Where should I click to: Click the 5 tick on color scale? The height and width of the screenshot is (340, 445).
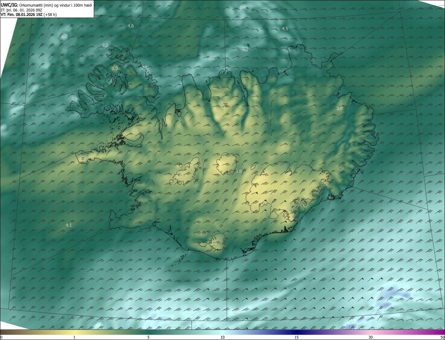click(148, 338)
